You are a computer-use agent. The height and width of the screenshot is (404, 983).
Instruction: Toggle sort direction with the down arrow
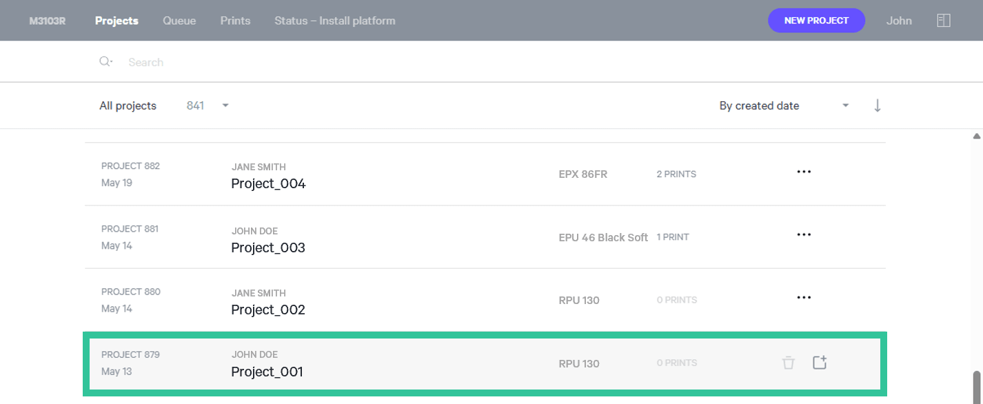(878, 105)
